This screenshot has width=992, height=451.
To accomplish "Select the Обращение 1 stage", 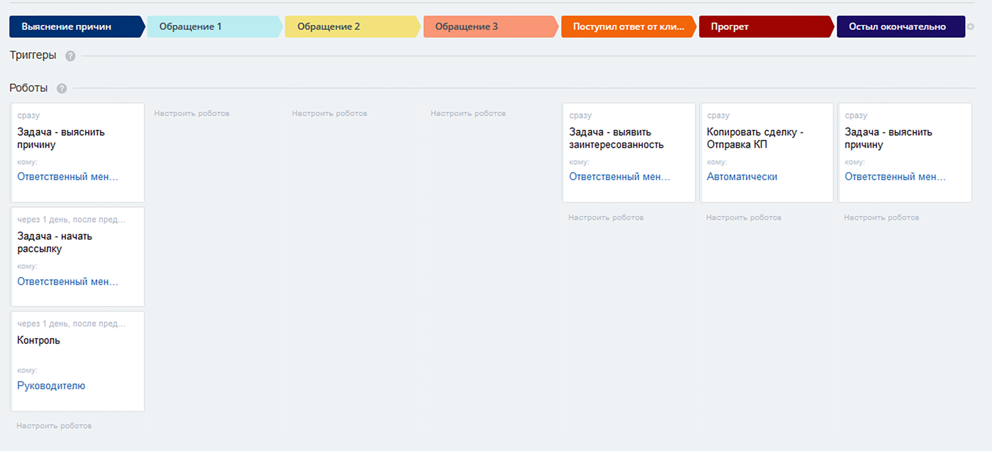I will [214, 26].
